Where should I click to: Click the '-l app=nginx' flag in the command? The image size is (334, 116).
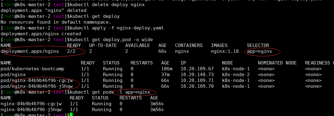pos(133,92)
